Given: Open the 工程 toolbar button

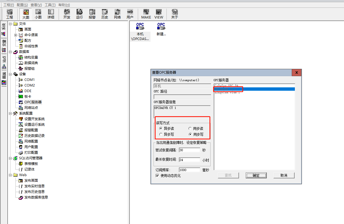Looking at the screenshot, I should (x=10, y=14).
